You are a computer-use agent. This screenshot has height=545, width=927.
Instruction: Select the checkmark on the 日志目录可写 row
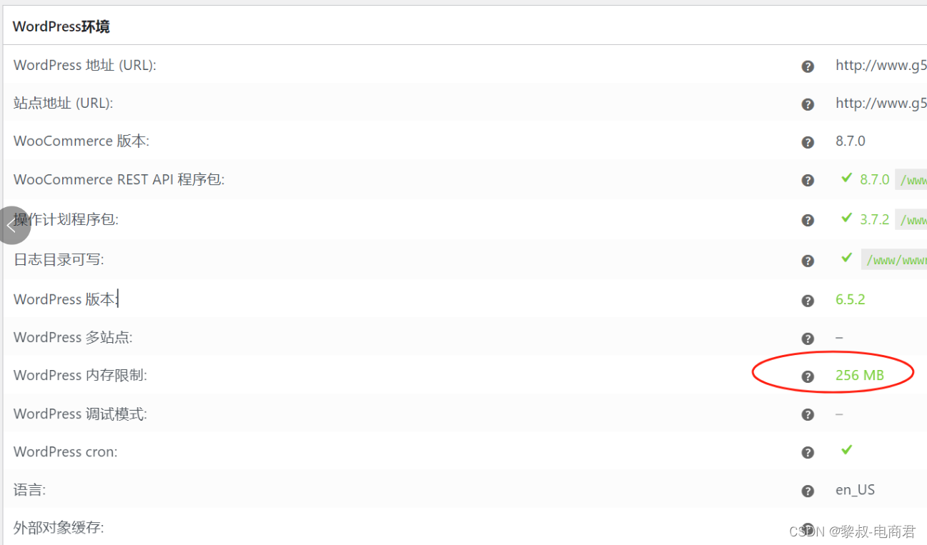(x=846, y=259)
